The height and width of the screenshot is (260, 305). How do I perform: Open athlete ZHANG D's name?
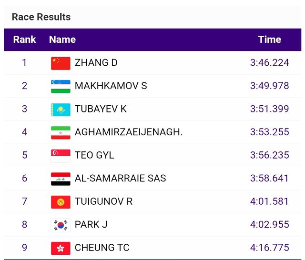pyautogui.click(x=96, y=63)
